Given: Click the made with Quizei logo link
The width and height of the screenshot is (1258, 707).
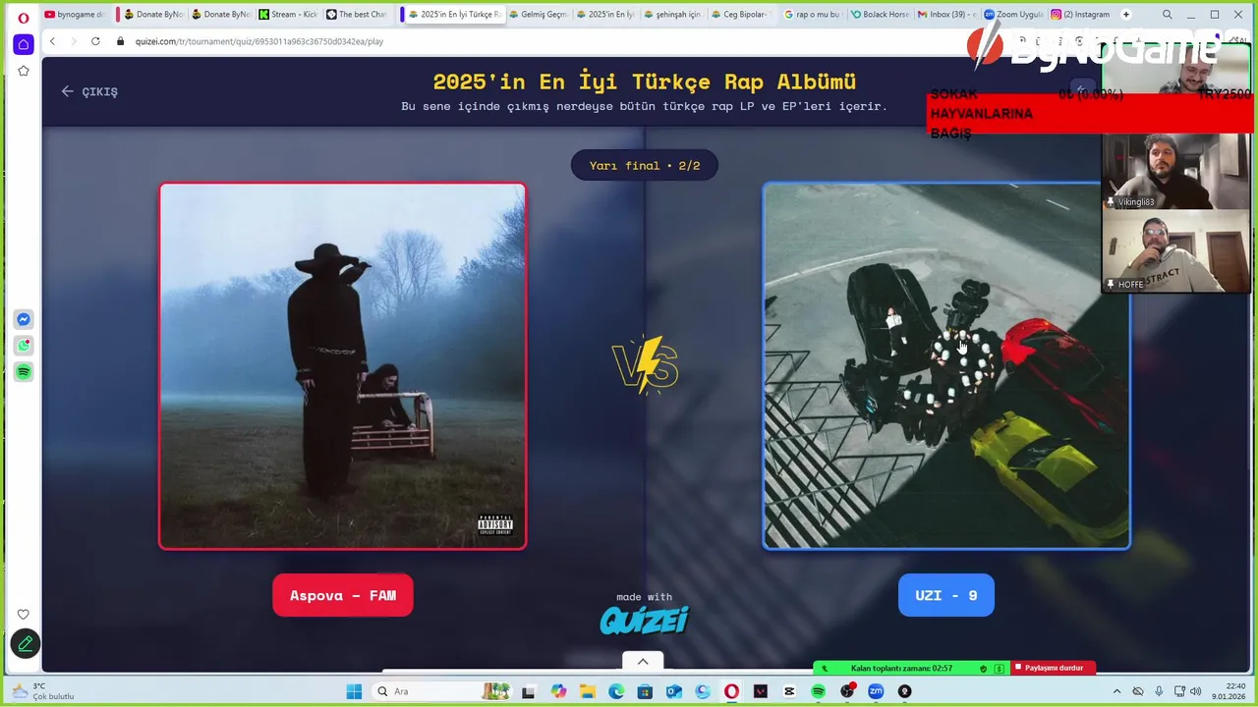Looking at the screenshot, I should click(645, 614).
